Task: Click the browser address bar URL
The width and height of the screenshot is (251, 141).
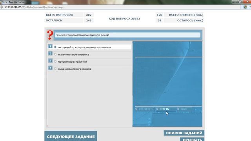Action: tap(34, 7)
